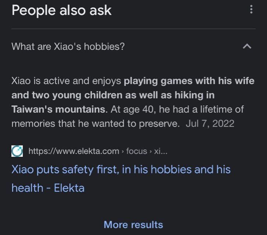Click the truncated "xi..." breadcrumb segment
267x235 pixels.
tap(161, 151)
